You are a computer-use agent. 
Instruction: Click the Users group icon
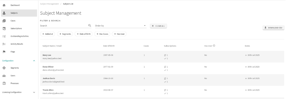[x=4, y=76]
